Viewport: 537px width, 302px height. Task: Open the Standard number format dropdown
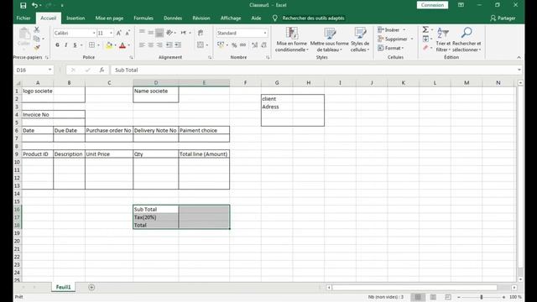tap(265, 33)
